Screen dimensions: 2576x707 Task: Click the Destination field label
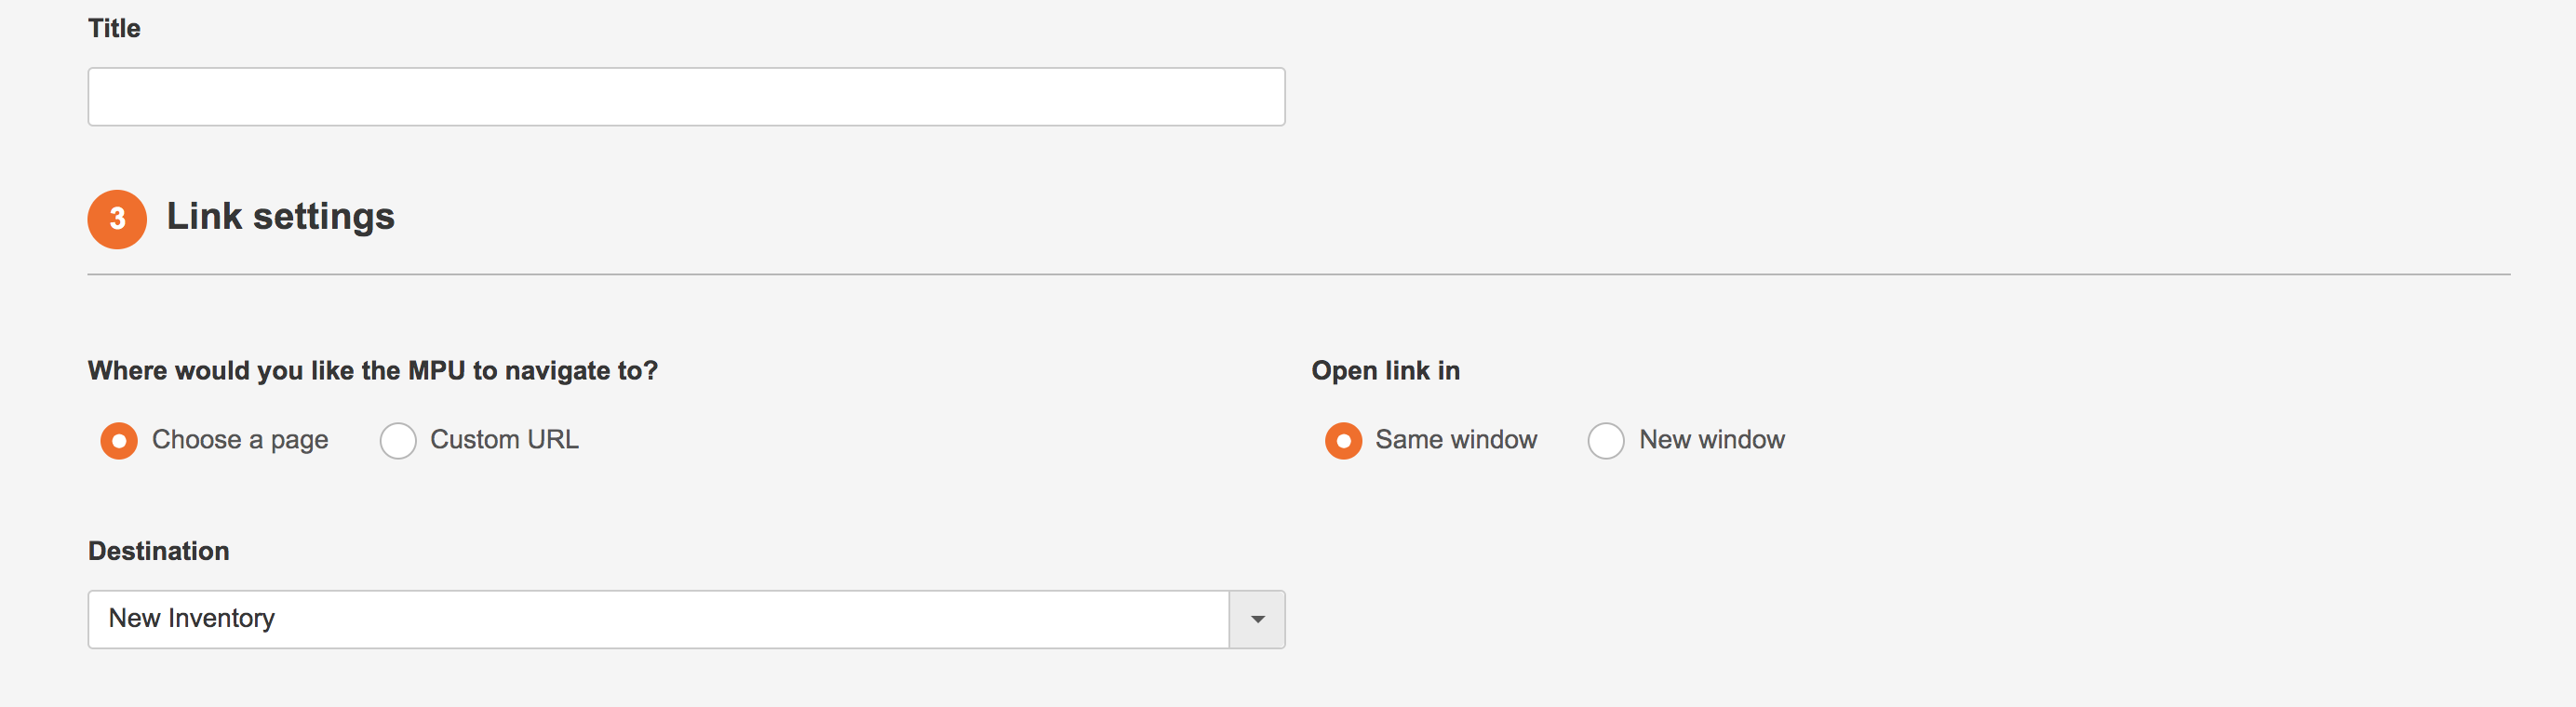158,551
